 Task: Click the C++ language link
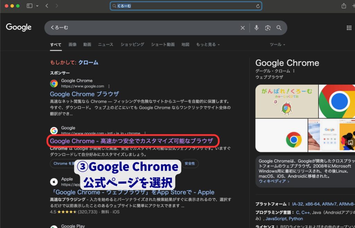(x=305, y=212)
